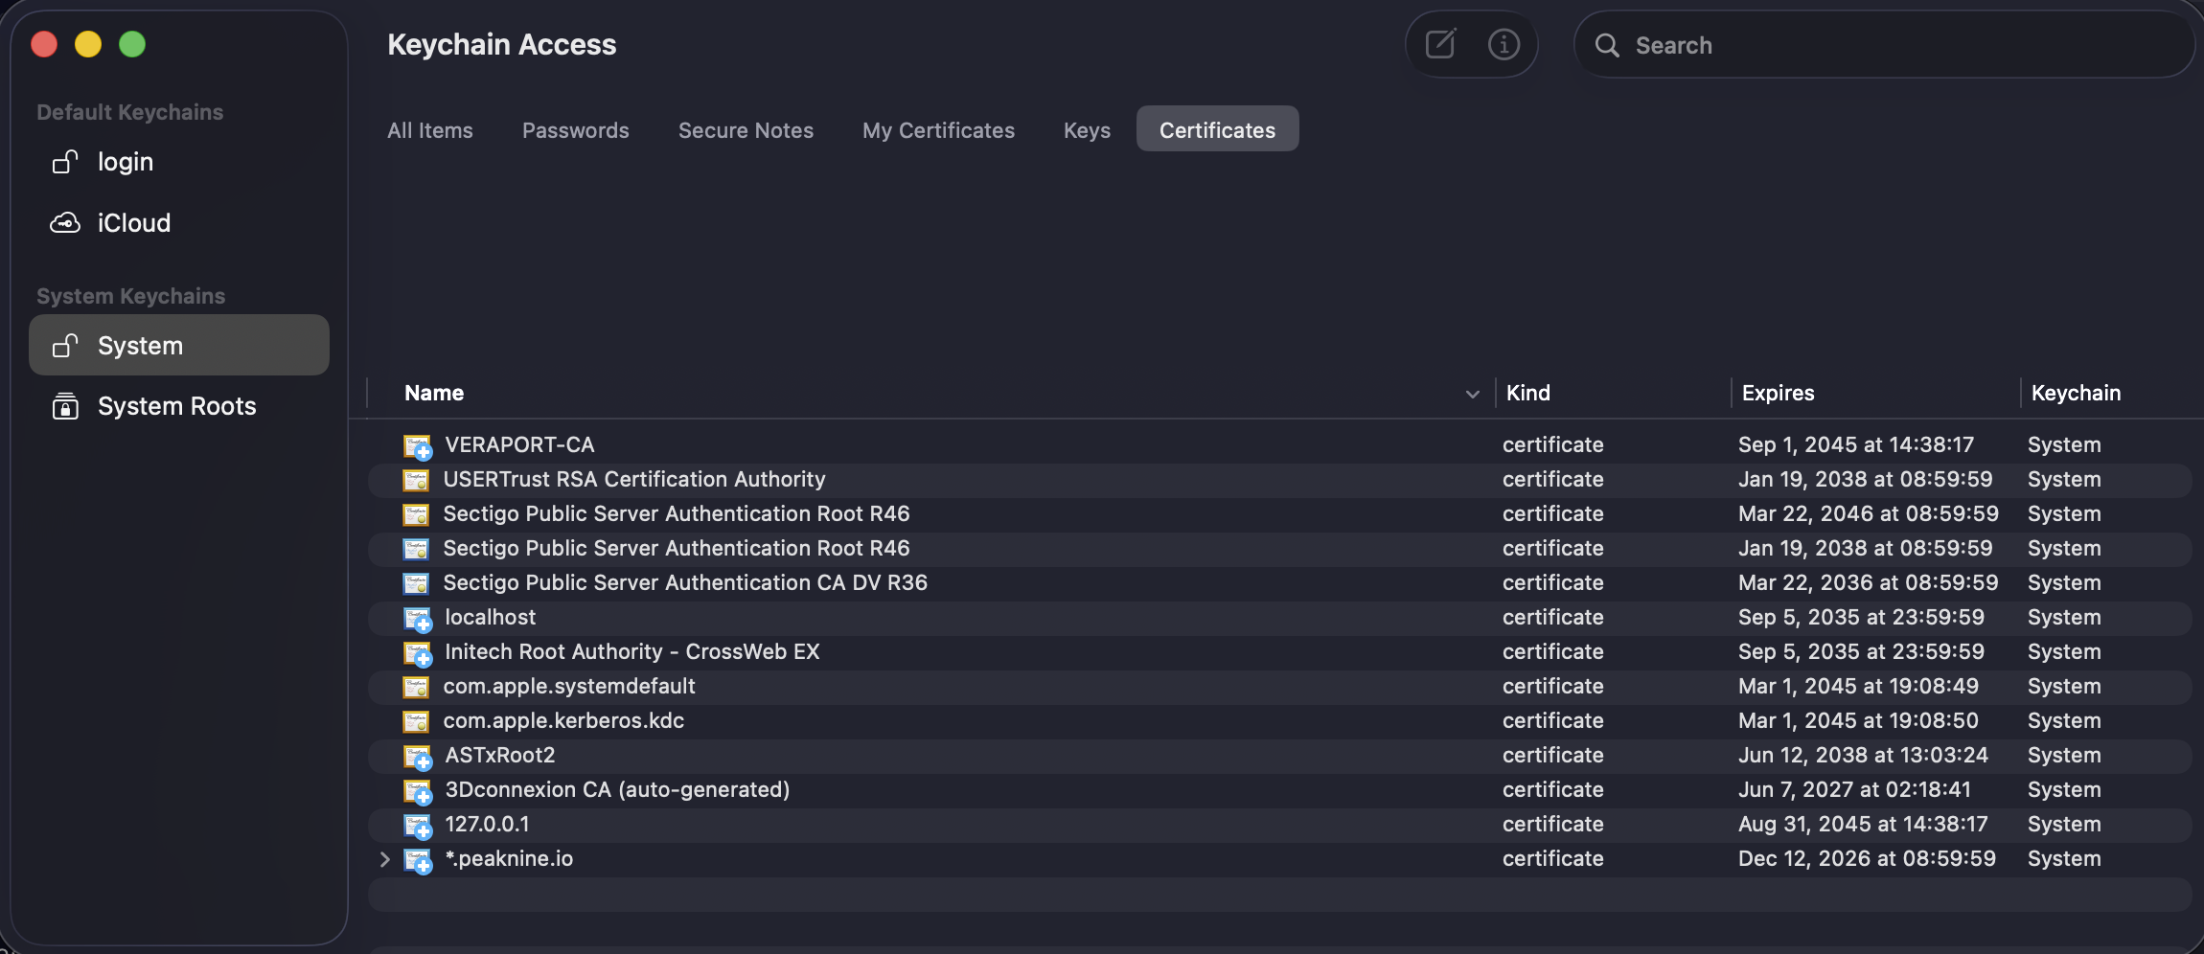This screenshot has height=954, width=2204.
Task: Click the localhost certificate icon
Action: click(x=418, y=619)
